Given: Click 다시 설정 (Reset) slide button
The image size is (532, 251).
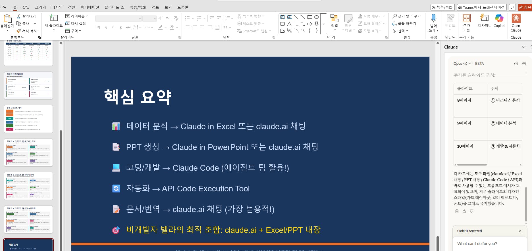Looking at the screenshot, I should click(x=75, y=24).
